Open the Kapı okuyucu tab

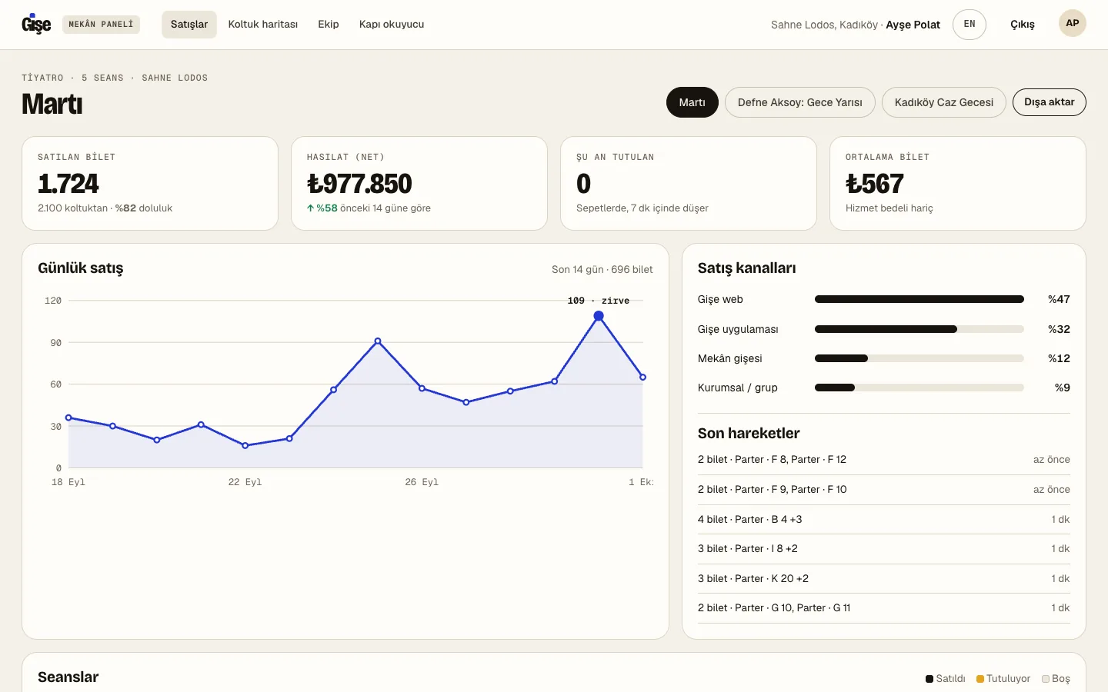392,25
